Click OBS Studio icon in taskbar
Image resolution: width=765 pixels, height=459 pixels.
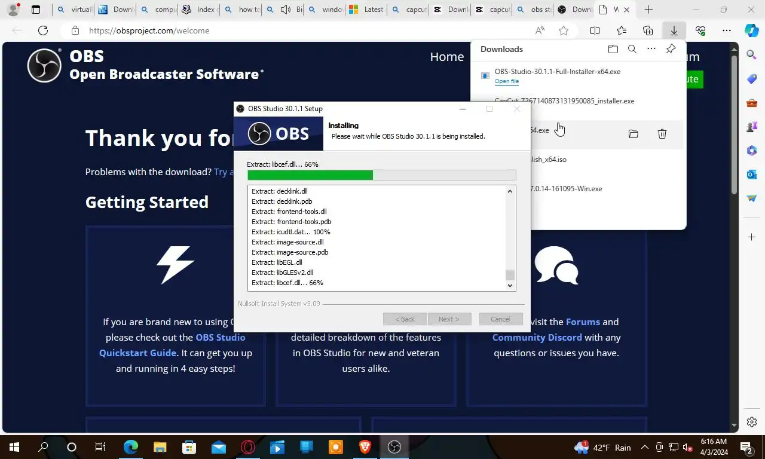[x=394, y=446]
